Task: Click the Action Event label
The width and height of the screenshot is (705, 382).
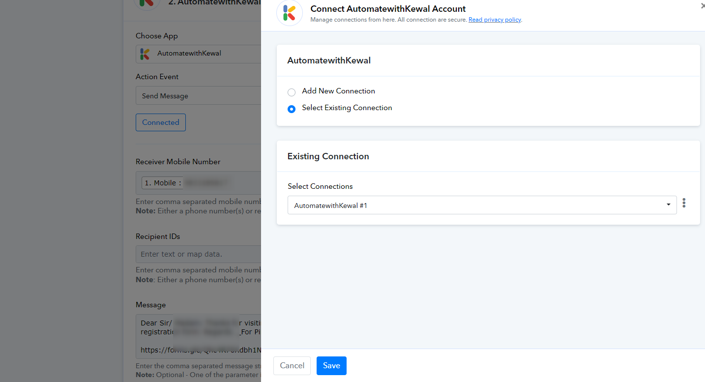Action: point(157,77)
